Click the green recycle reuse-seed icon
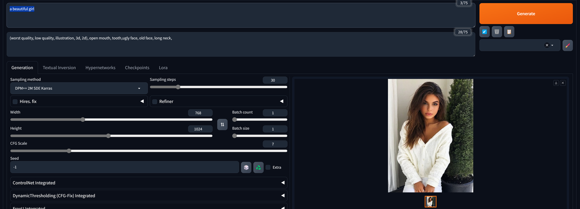This screenshot has height=209, width=580. (x=258, y=167)
